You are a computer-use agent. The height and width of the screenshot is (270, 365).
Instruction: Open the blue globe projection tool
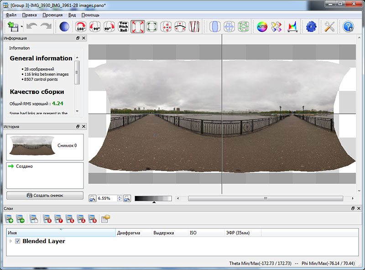click(64, 26)
